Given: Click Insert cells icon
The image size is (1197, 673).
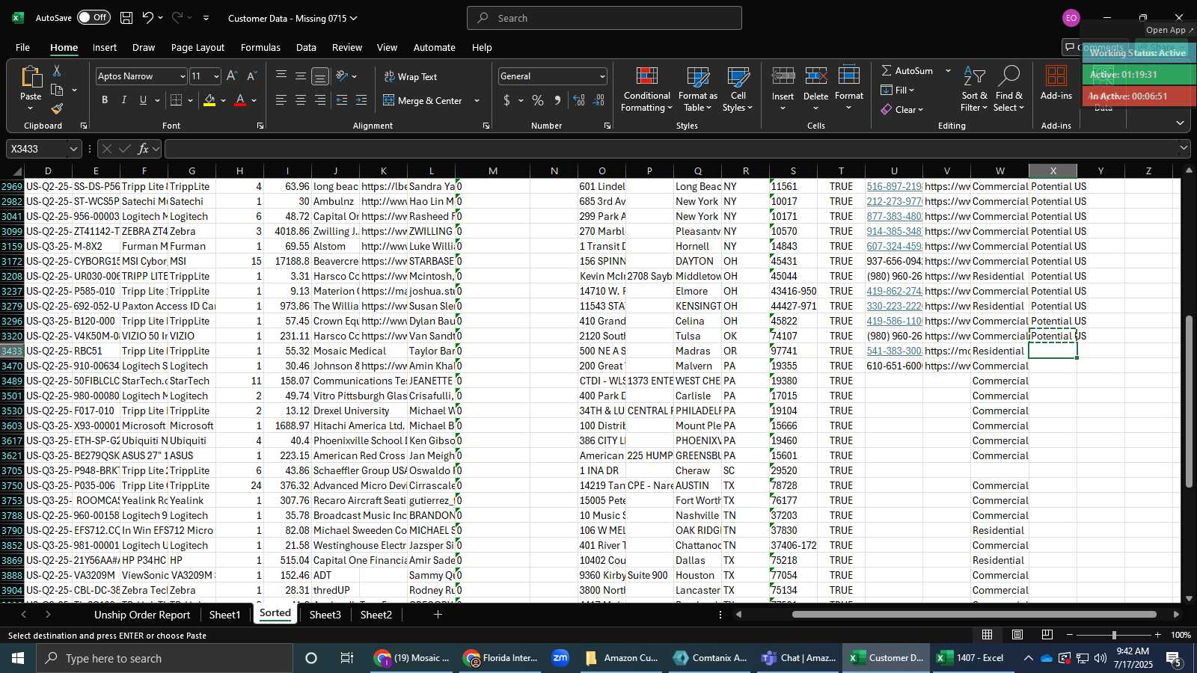Looking at the screenshot, I should click(x=783, y=76).
